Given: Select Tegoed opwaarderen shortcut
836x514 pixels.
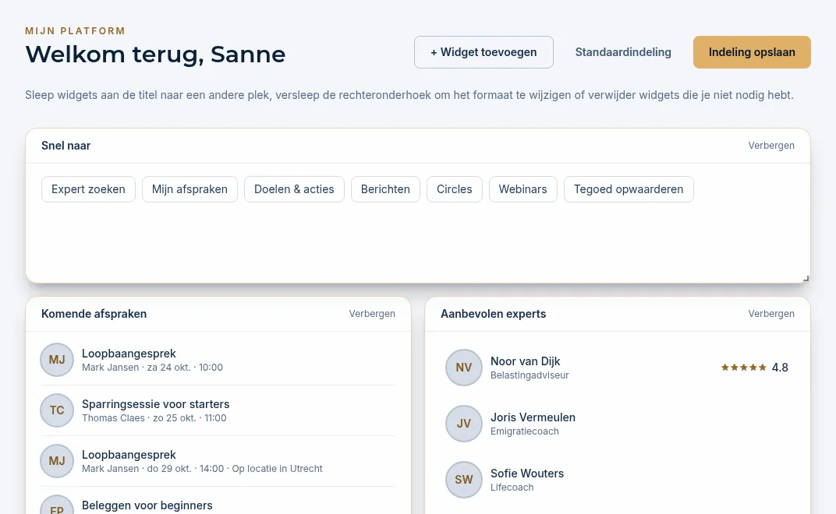Looking at the screenshot, I should (x=629, y=189).
